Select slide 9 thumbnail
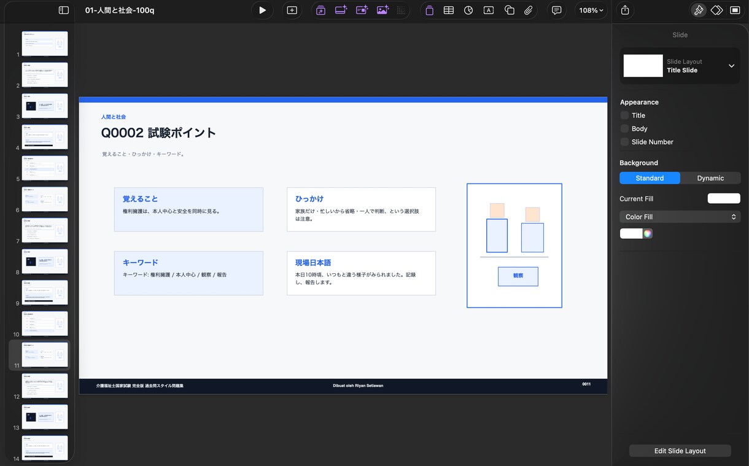The width and height of the screenshot is (749, 466). click(x=45, y=292)
